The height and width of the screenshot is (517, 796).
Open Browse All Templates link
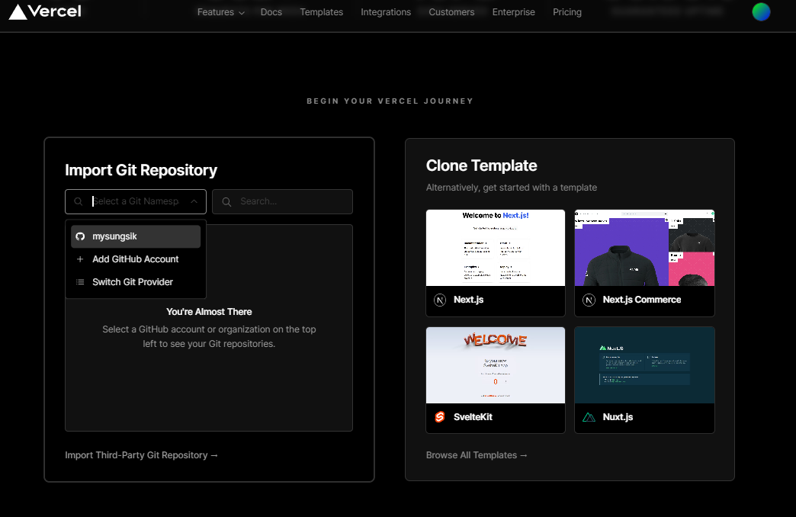pyautogui.click(x=477, y=455)
